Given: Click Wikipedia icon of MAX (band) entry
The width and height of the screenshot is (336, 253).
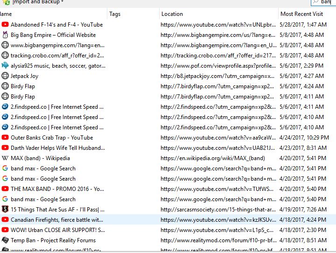Looking at the screenshot, I should [5, 158].
